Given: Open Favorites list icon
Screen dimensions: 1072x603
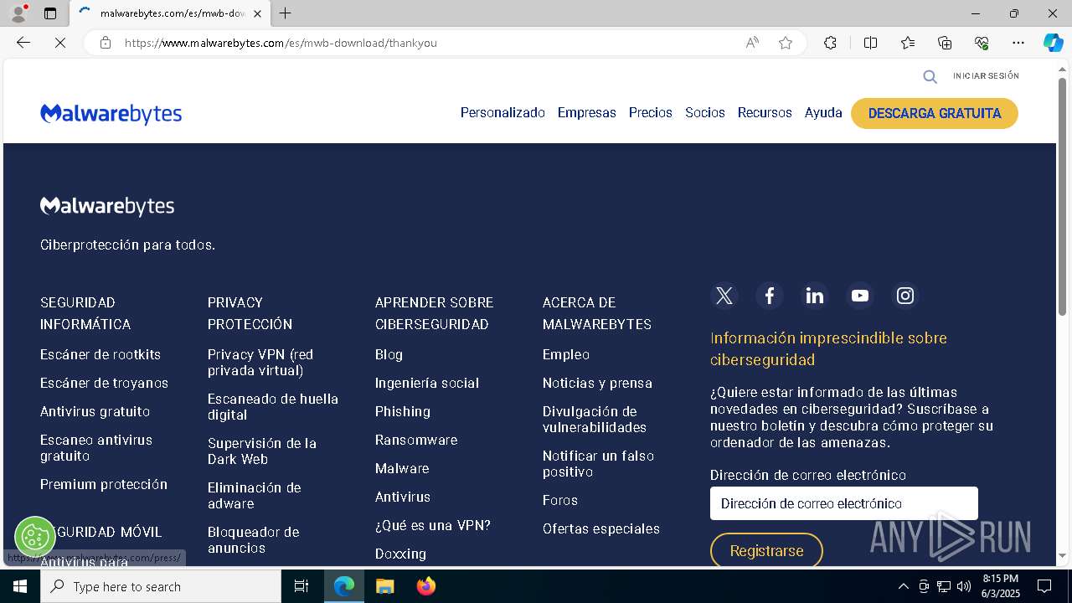Looking at the screenshot, I should point(908,43).
